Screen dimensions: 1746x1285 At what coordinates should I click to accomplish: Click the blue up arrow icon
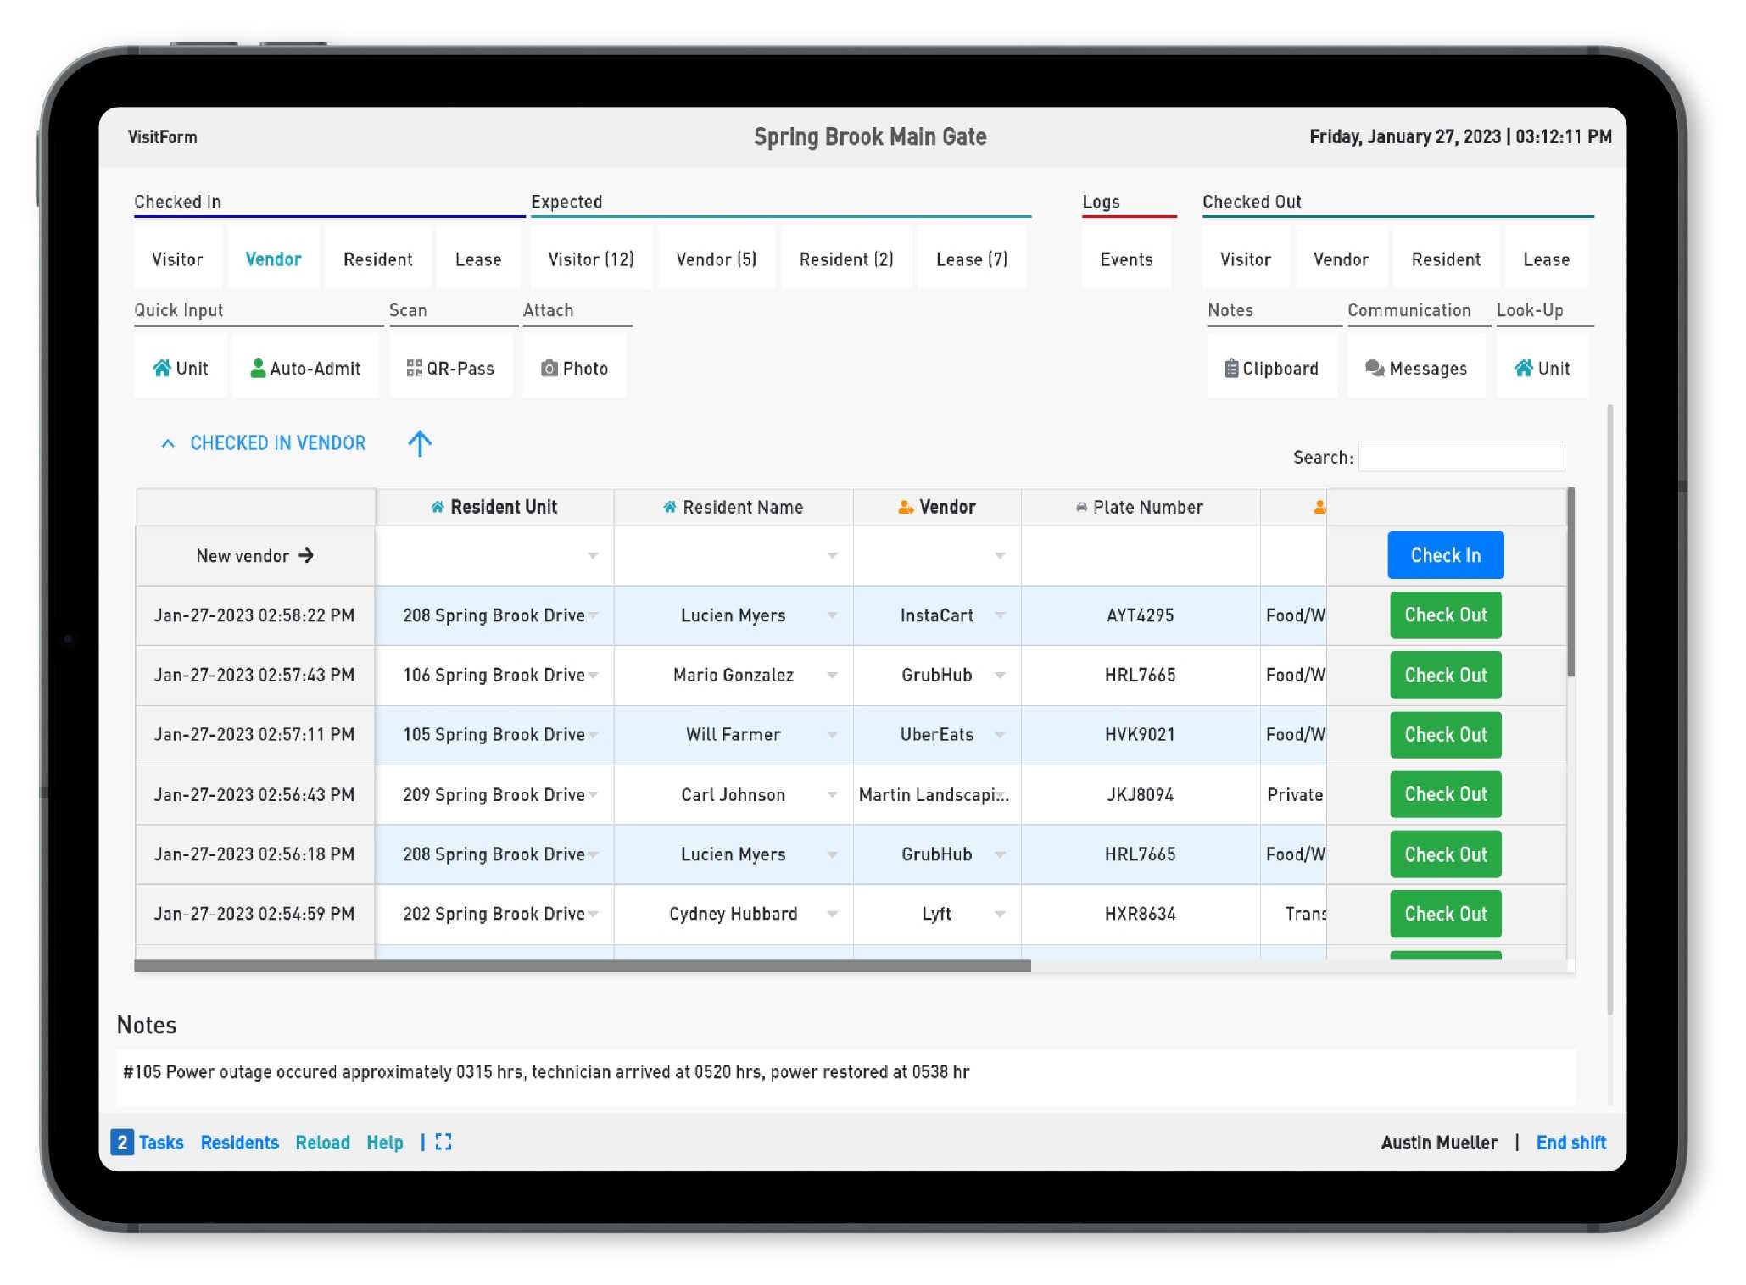[x=420, y=442]
